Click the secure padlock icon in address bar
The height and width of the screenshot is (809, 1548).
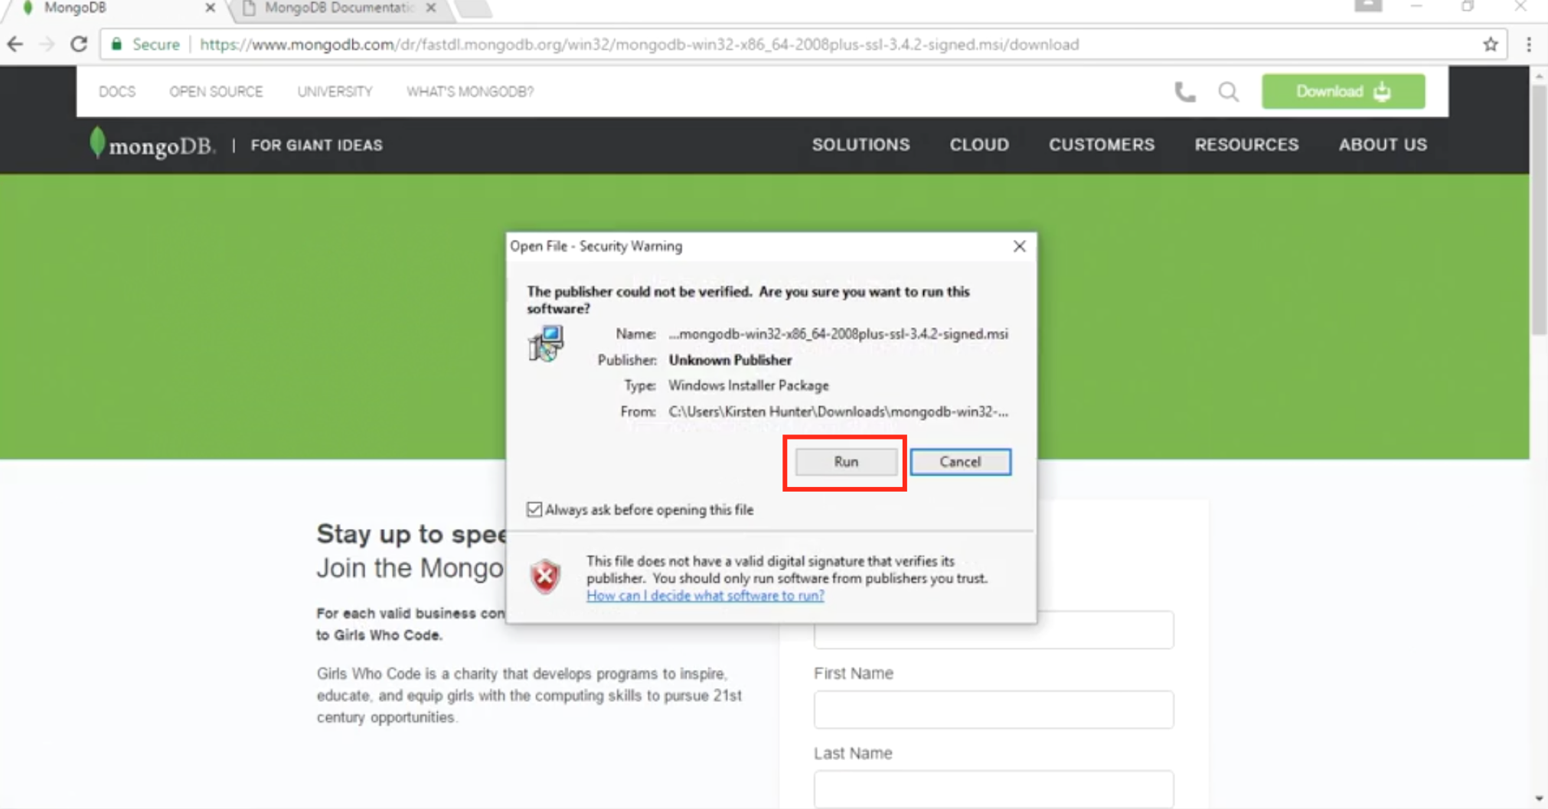pyautogui.click(x=116, y=44)
